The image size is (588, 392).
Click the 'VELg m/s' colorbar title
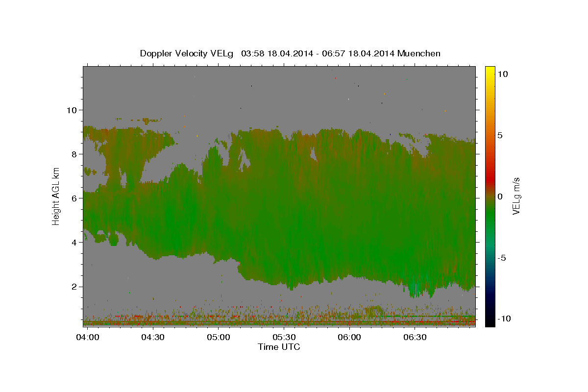tap(516, 196)
